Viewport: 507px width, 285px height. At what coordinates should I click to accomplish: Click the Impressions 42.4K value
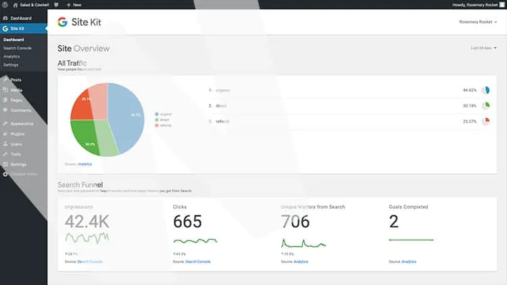click(87, 222)
